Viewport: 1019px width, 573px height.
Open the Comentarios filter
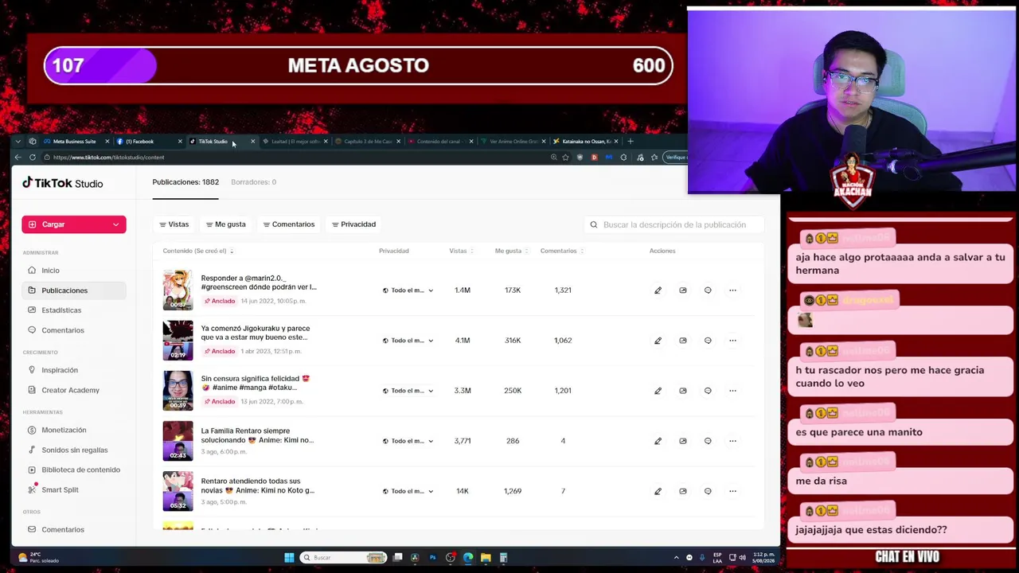click(289, 224)
